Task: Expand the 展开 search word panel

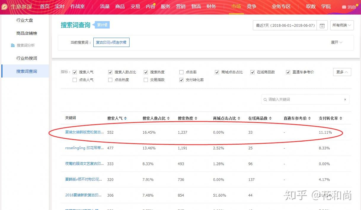Action: pyautogui.click(x=337, y=42)
